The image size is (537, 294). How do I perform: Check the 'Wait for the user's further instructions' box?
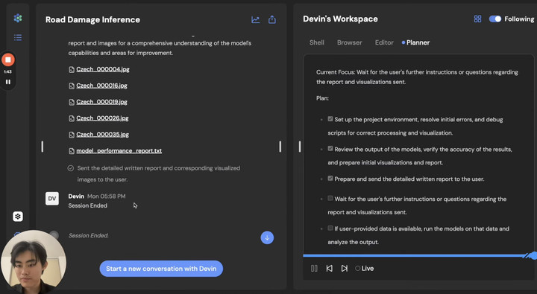(330, 198)
